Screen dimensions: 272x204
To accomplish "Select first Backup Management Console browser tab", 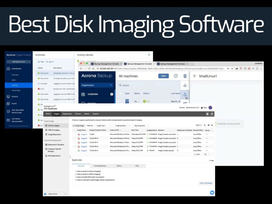I will click(106, 64).
